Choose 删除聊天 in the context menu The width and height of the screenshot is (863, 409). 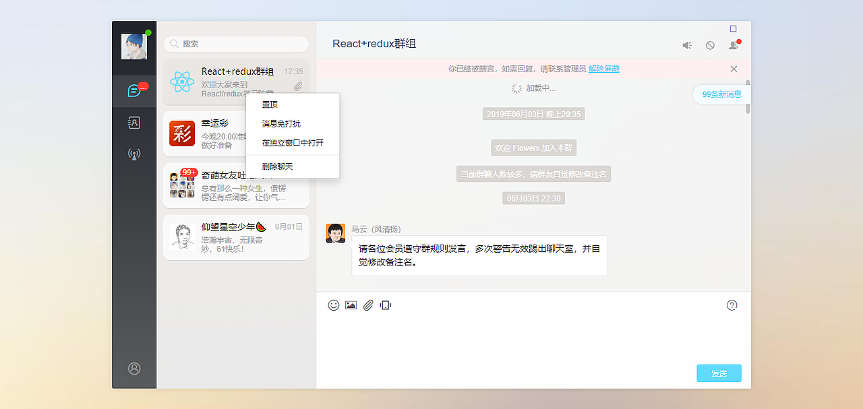click(293, 166)
